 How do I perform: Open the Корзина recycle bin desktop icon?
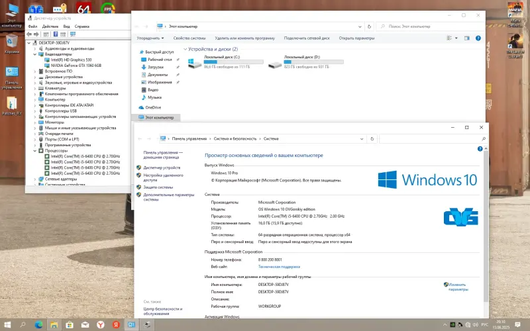click(x=12, y=43)
